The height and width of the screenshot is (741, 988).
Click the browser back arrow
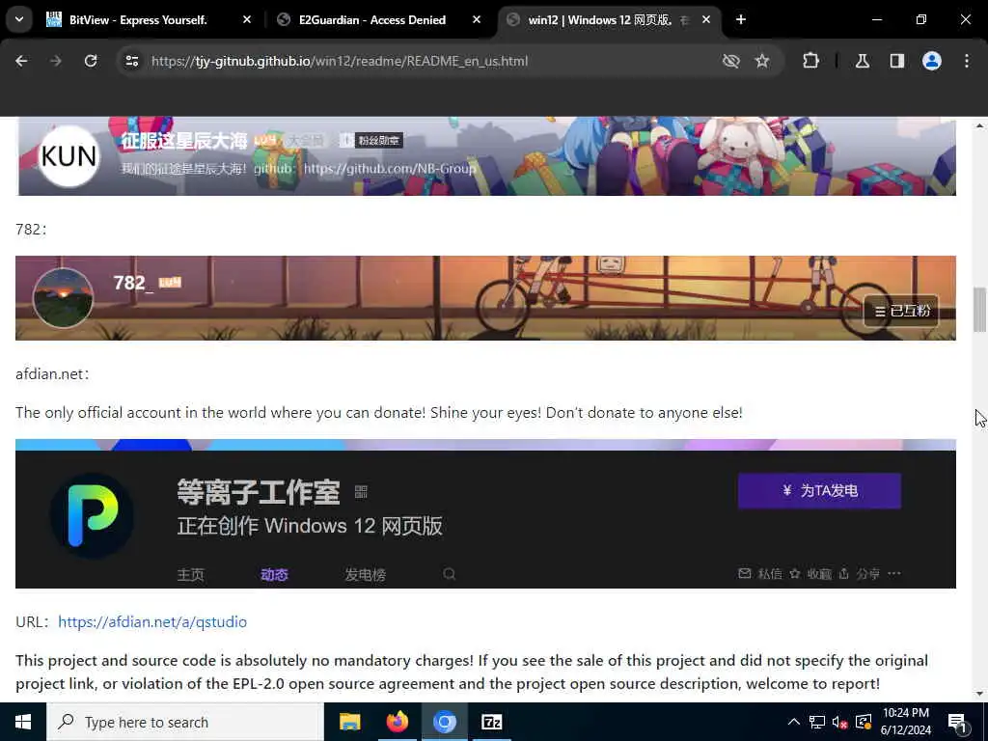coord(21,61)
